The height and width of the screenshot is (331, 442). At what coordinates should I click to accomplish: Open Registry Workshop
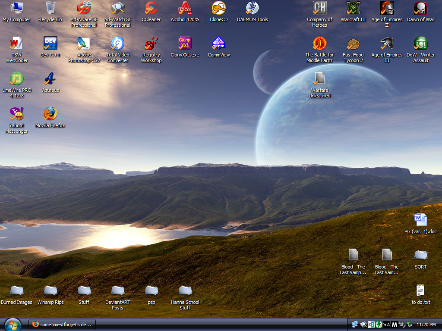151,44
